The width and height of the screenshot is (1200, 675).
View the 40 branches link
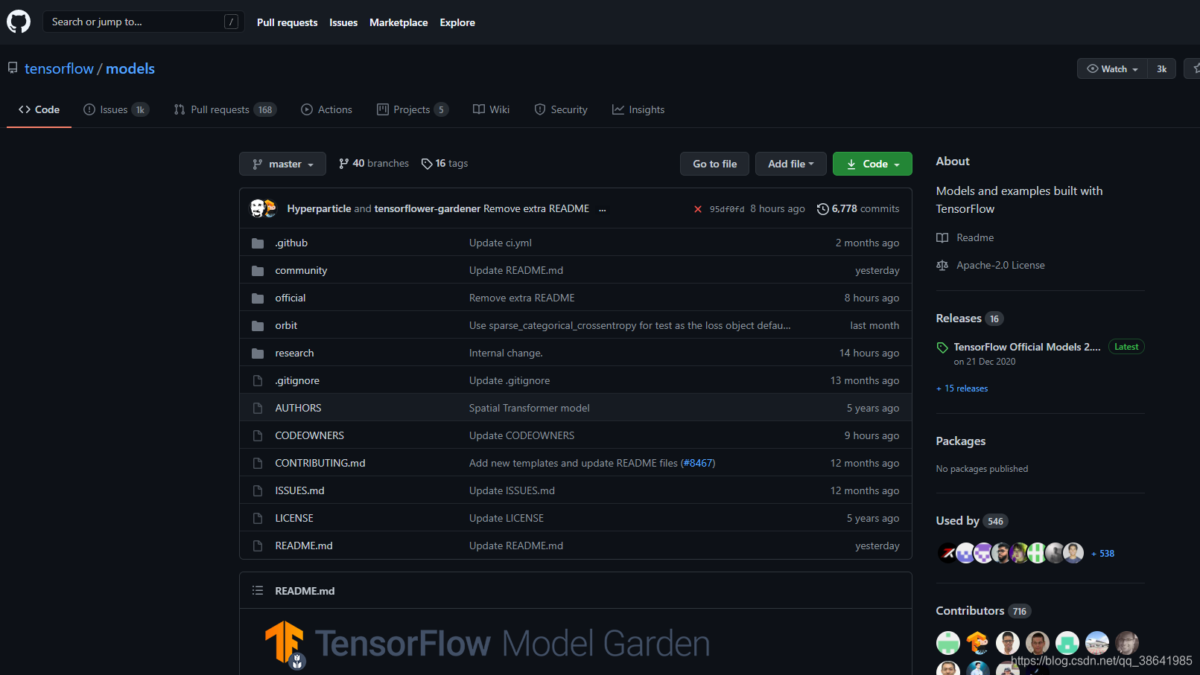coord(374,163)
